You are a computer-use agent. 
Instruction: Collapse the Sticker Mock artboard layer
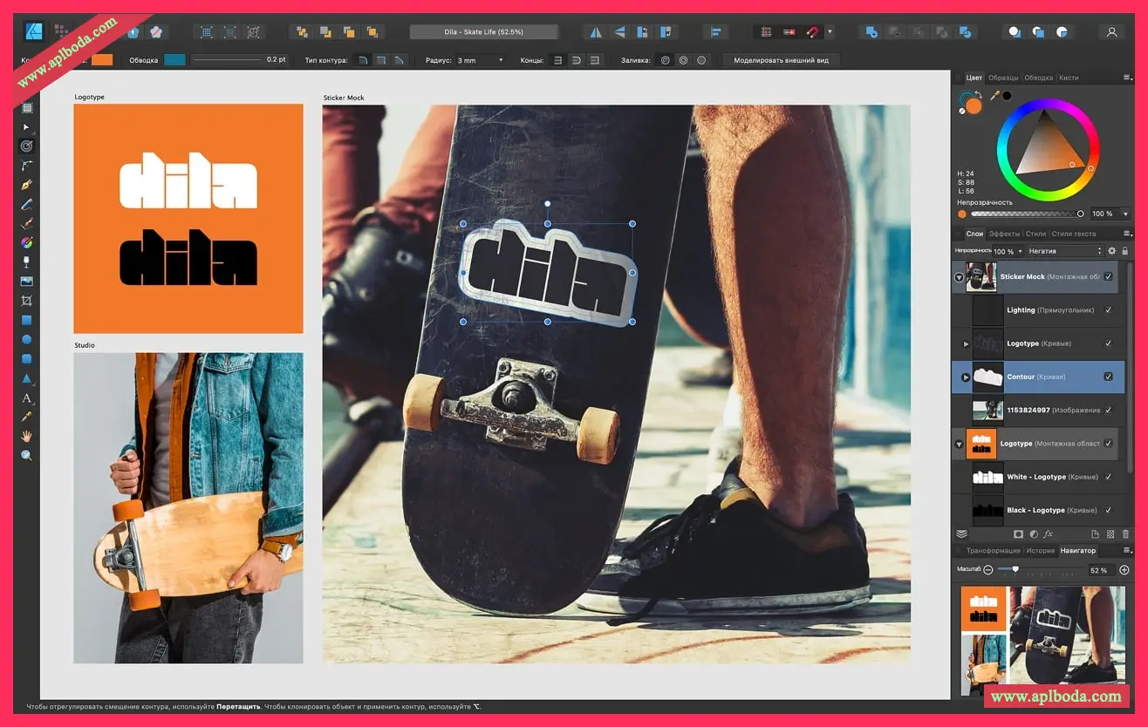(959, 277)
